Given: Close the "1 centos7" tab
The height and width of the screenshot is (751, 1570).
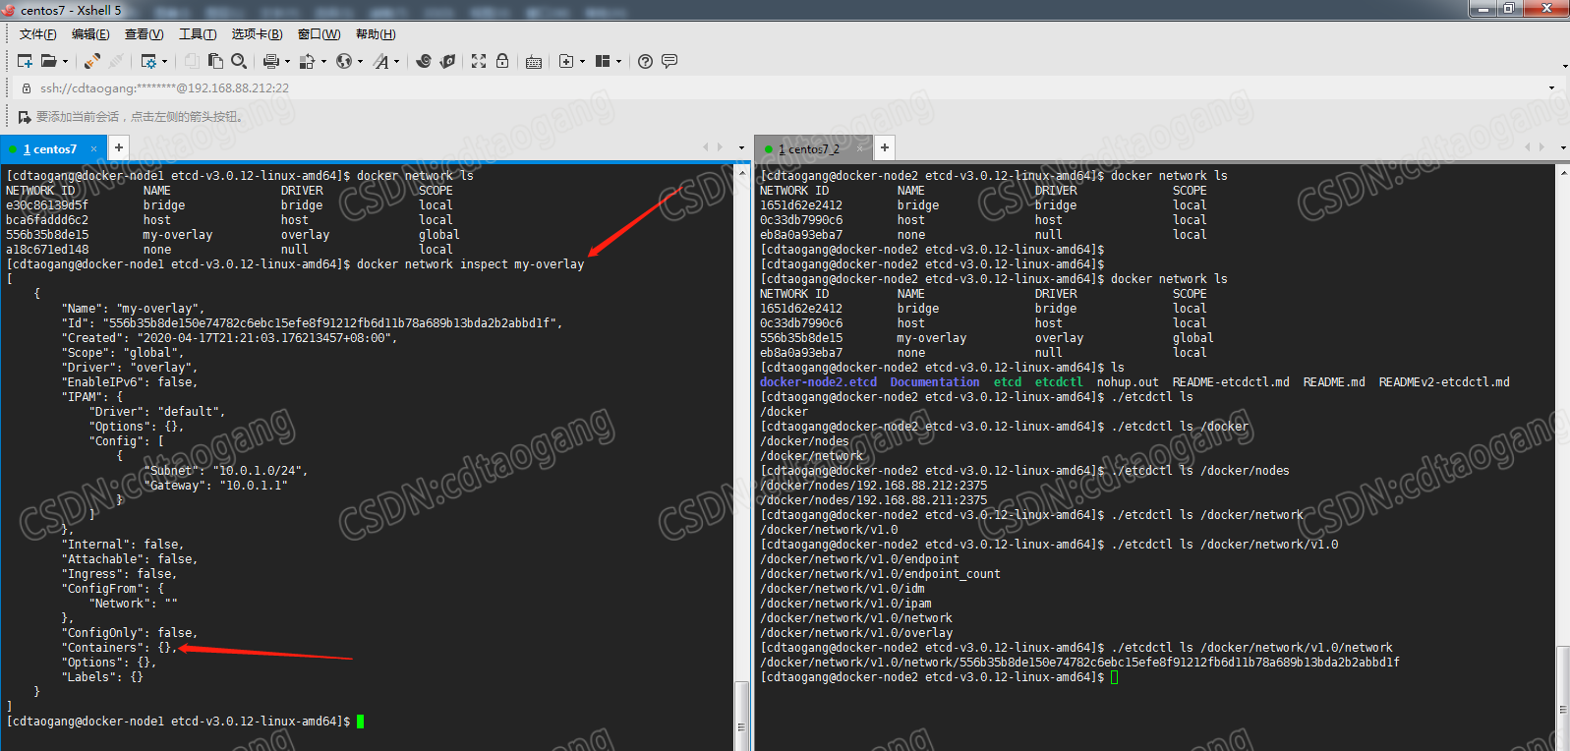Looking at the screenshot, I should (x=94, y=149).
